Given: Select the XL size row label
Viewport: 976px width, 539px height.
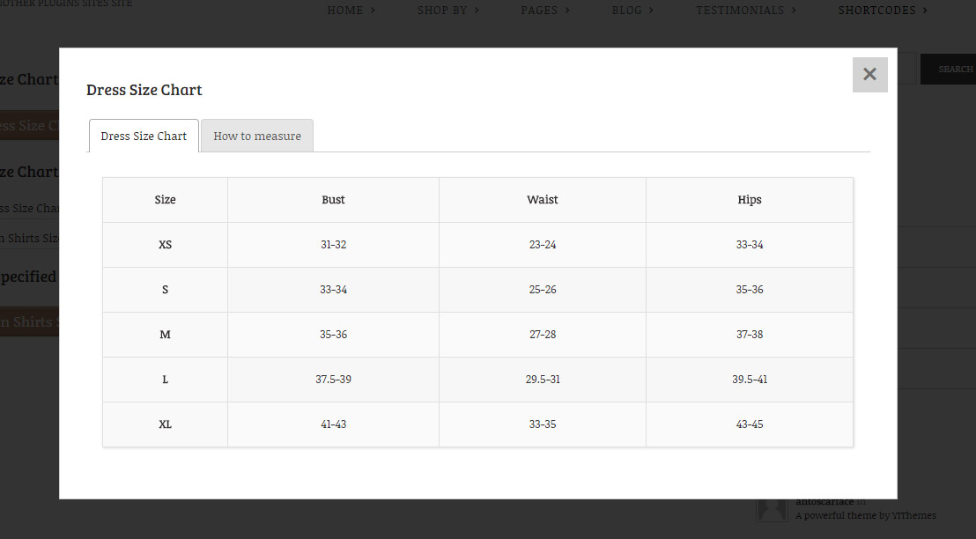Looking at the screenshot, I should click(x=165, y=425).
